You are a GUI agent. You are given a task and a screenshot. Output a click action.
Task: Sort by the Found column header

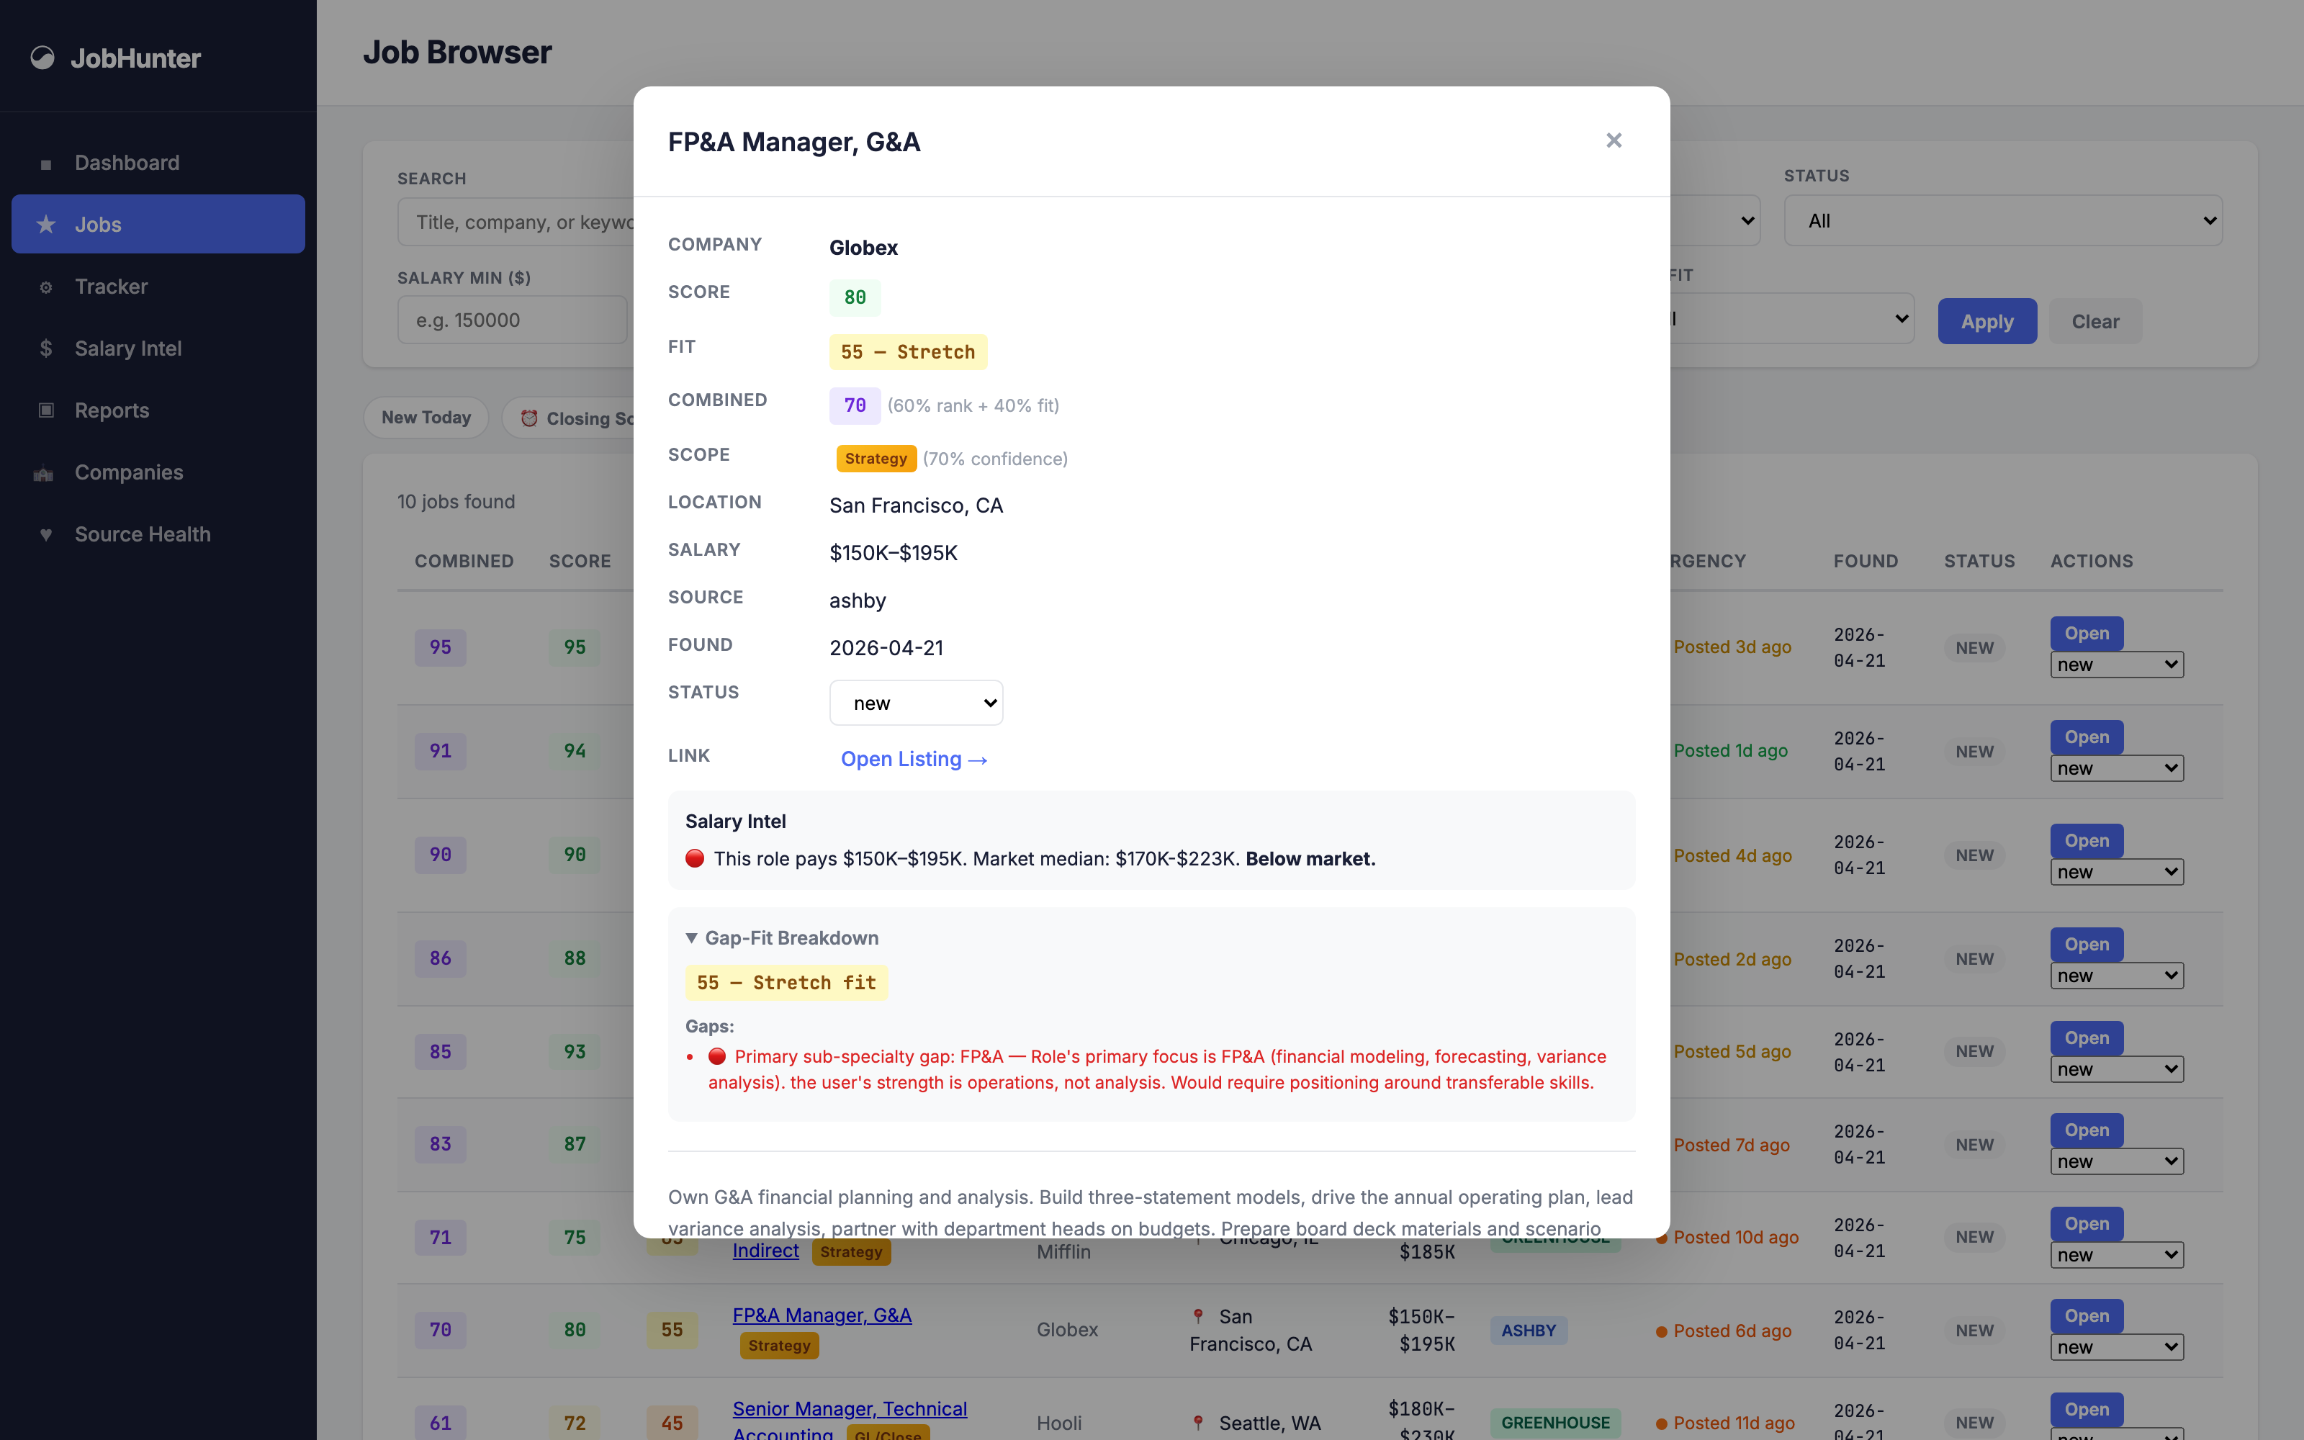click(x=1865, y=561)
